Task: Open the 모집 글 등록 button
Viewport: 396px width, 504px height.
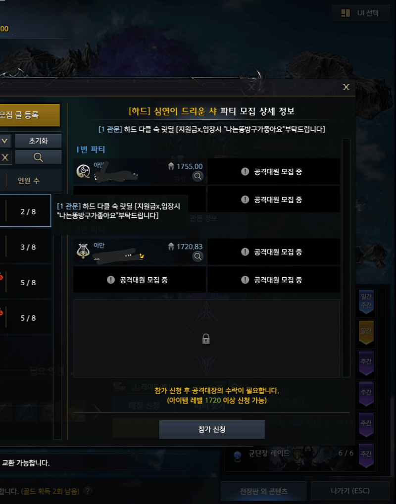Action: 30,115
